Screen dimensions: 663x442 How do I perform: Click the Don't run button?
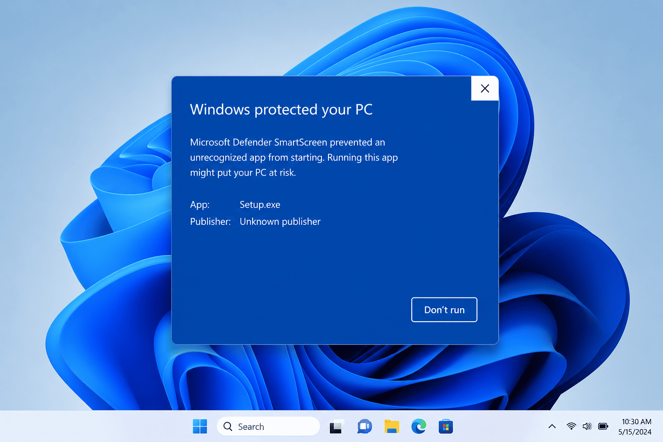coord(444,309)
